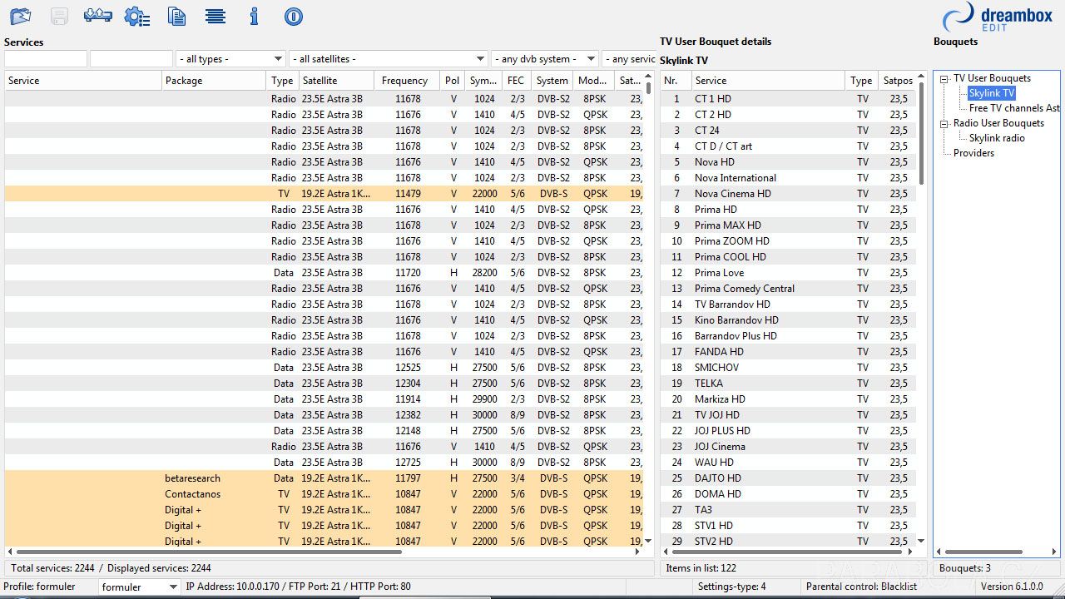Screen dimensions: 1065x599
Task: Click the first services filter input field
Action: coord(46,59)
